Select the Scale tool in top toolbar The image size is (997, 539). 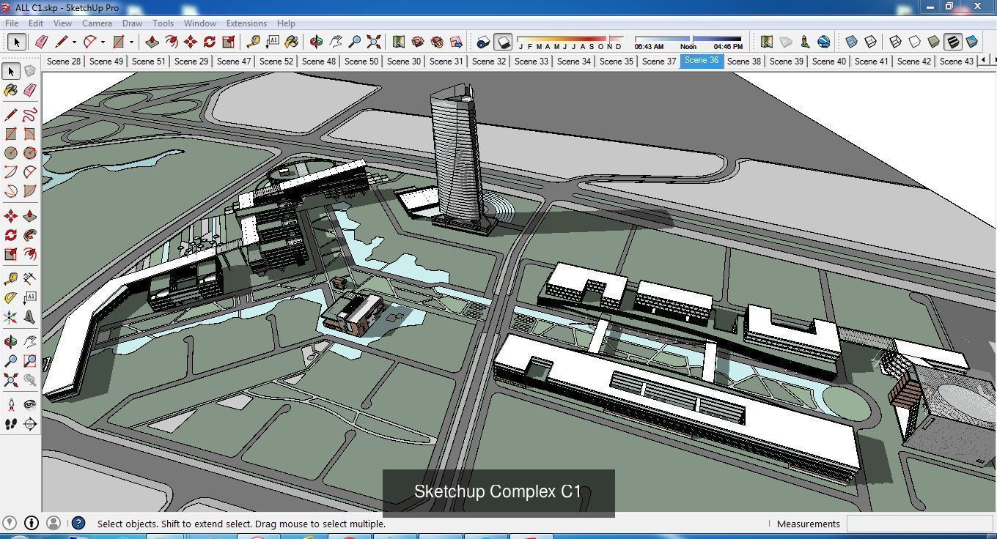tap(229, 42)
